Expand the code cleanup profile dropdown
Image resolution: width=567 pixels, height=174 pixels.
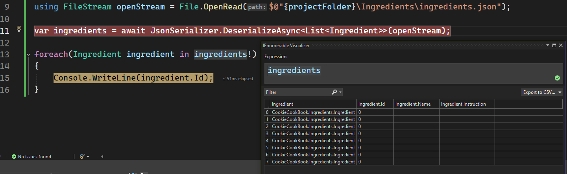[x=88, y=157]
